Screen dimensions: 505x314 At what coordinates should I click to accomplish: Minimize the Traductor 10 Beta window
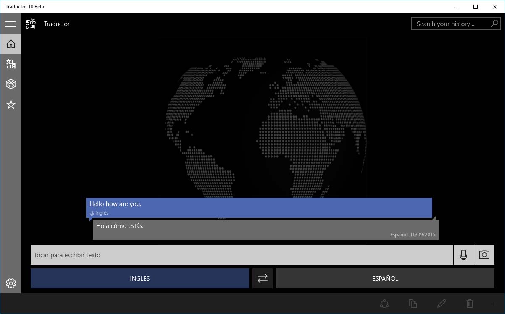click(456, 7)
